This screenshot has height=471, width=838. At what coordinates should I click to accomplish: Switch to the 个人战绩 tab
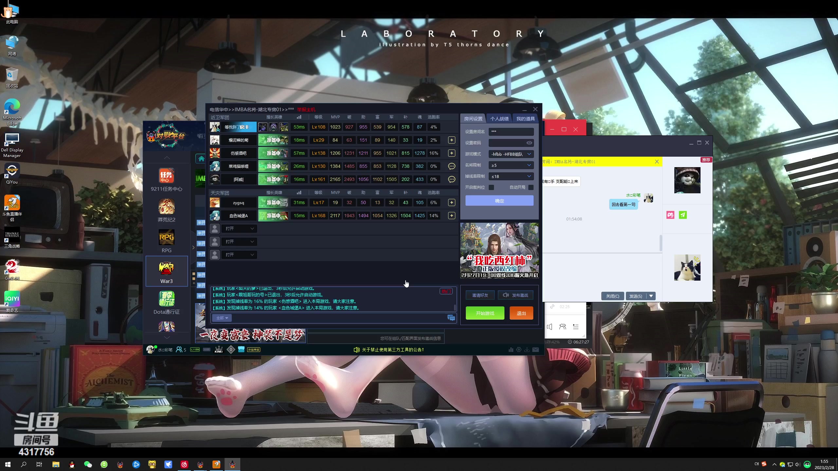pyautogui.click(x=499, y=118)
